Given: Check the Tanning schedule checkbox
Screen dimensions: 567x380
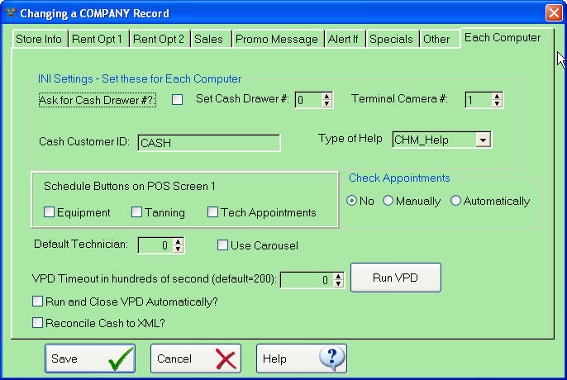Looking at the screenshot, I should pyautogui.click(x=137, y=212).
